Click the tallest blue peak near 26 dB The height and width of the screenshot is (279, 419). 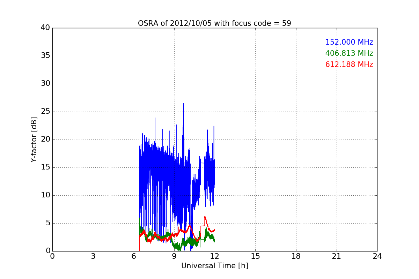[x=183, y=104]
